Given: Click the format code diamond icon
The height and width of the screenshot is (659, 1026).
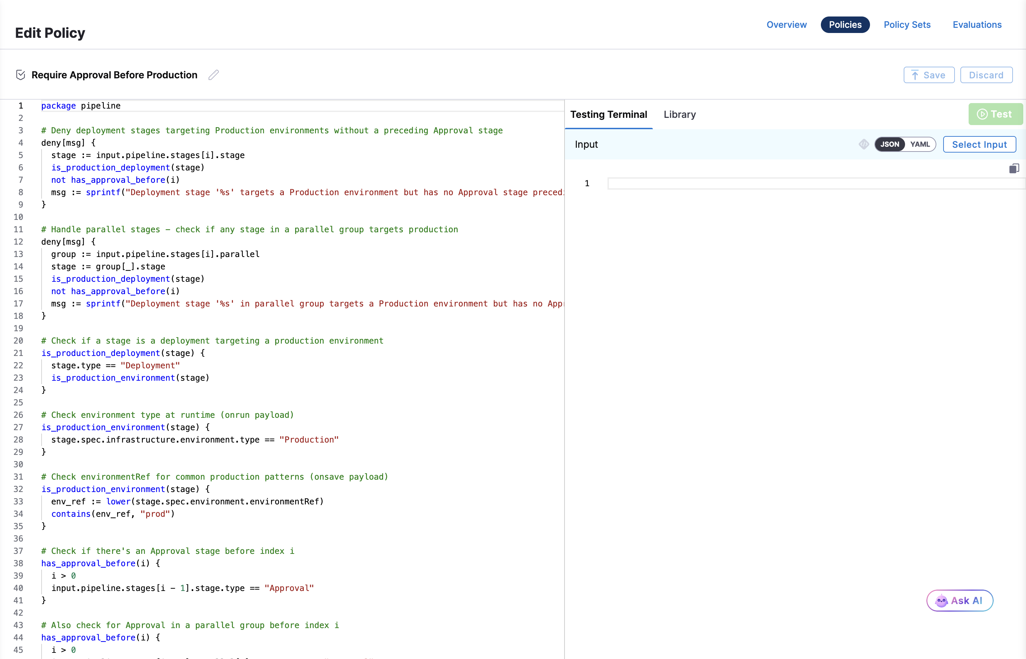Looking at the screenshot, I should [863, 144].
